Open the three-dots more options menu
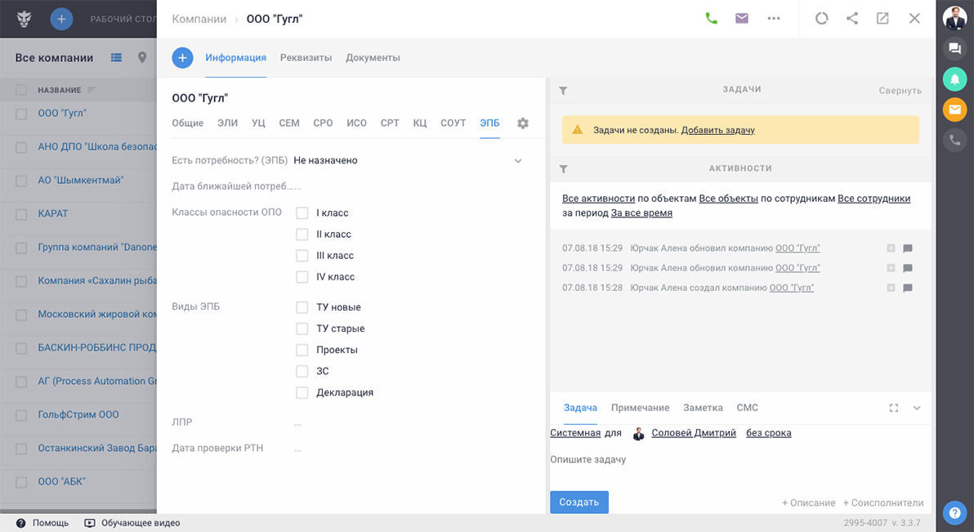The image size is (974, 532). [773, 19]
